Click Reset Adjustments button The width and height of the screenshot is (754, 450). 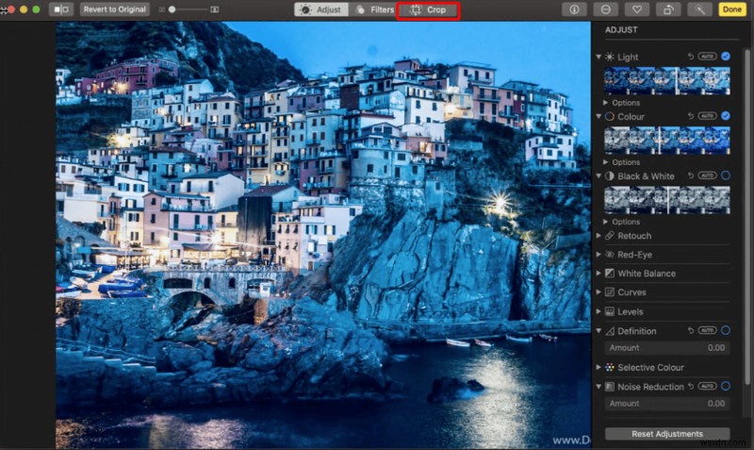[x=667, y=434]
